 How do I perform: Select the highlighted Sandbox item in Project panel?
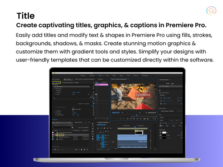[x=60, y=135]
